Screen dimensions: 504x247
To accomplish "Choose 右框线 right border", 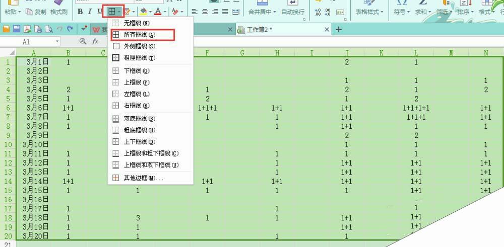I will tap(150, 106).
